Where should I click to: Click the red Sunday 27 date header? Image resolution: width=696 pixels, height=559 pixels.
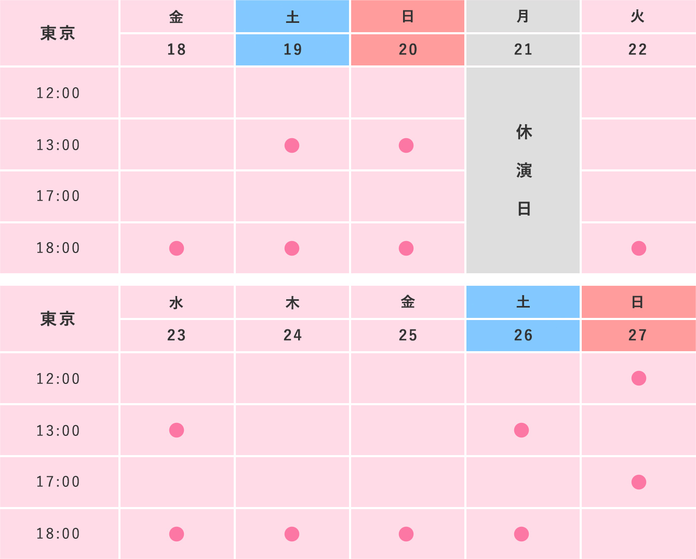638,336
